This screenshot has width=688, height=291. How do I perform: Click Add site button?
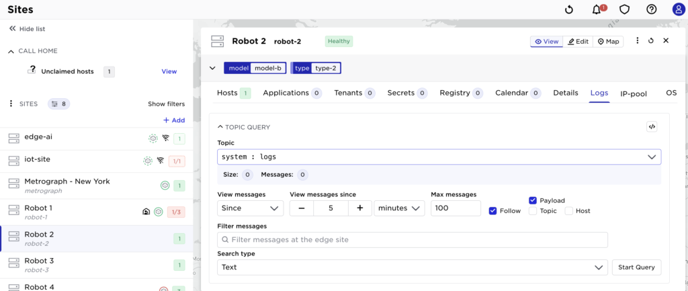point(174,120)
